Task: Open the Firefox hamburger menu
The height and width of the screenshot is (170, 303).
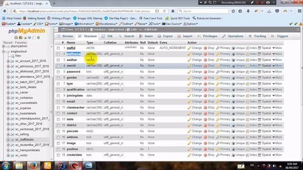Action: [300, 11]
